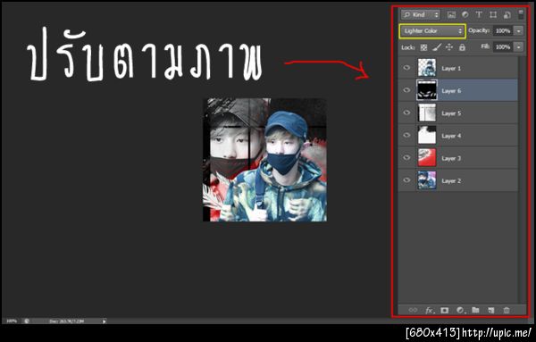The height and width of the screenshot is (342, 536).
Task: Select Layer 5 thumbnail
Action: (x=427, y=113)
